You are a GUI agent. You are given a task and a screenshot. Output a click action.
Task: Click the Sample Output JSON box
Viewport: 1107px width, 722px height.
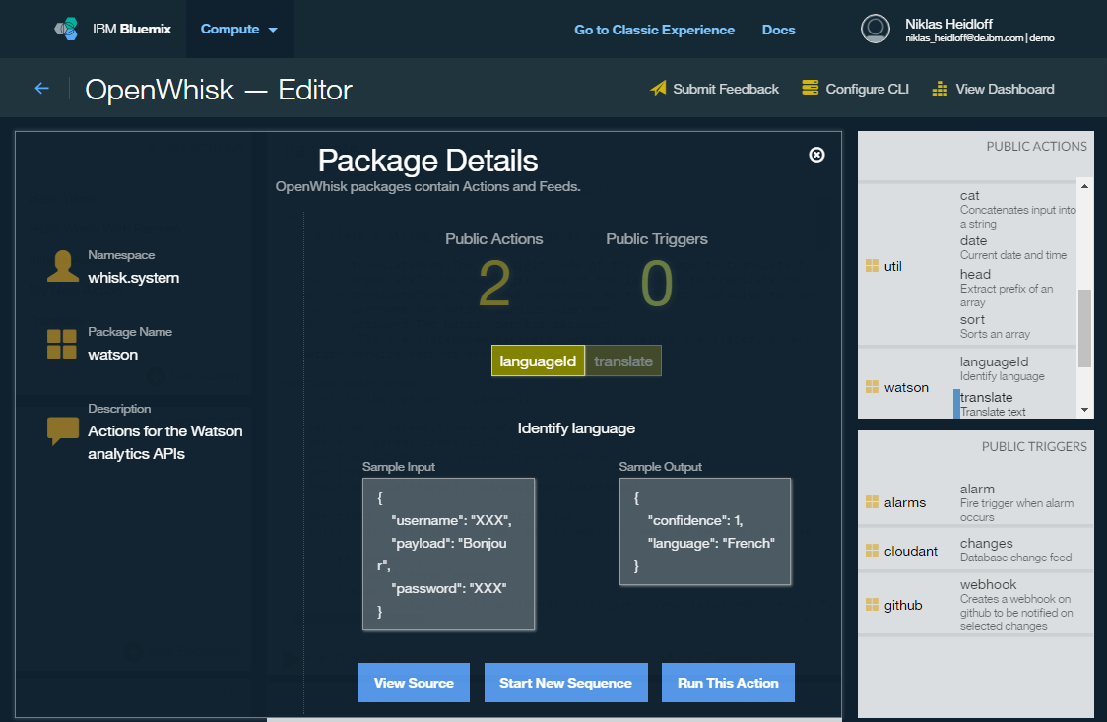[x=704, y=532]
